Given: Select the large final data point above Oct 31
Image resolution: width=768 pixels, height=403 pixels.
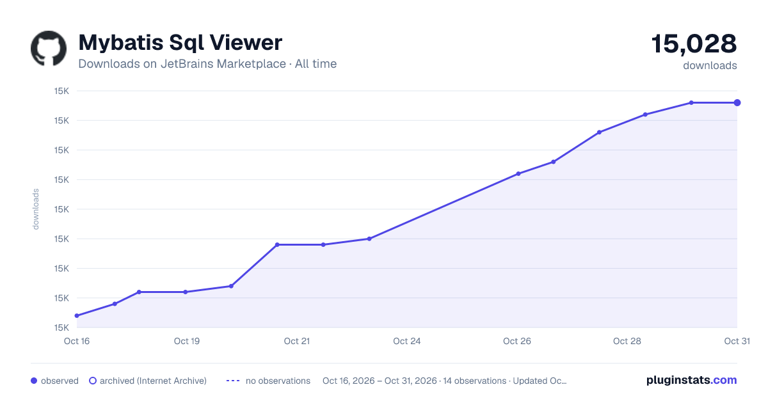Looking at the screenshot, I should (737, 102).
